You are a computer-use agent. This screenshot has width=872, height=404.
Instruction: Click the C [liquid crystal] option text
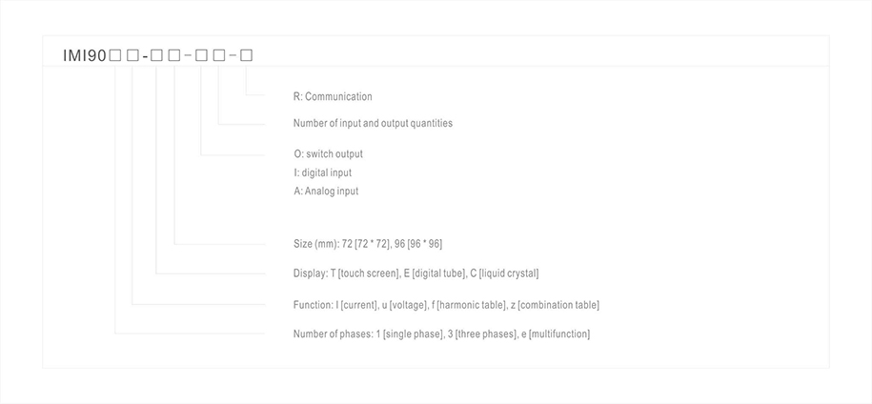tap(504, 273)
